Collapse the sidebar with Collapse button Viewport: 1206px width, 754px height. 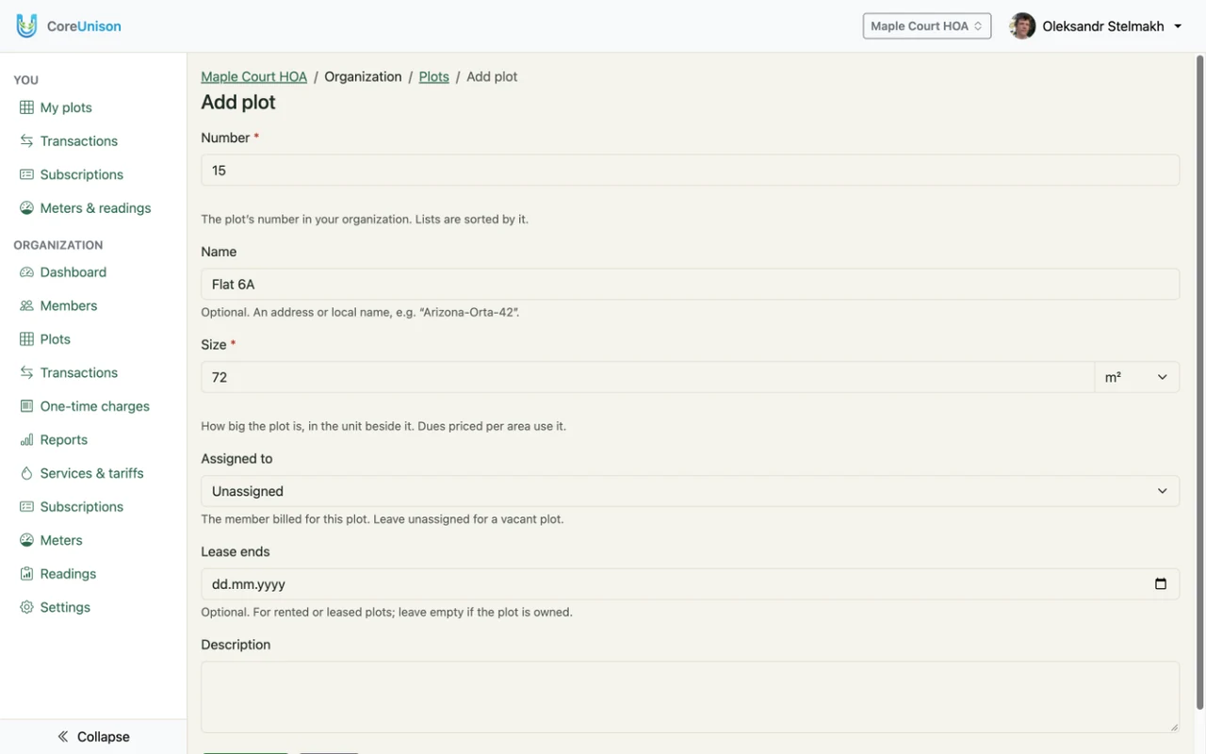[93, 737]
